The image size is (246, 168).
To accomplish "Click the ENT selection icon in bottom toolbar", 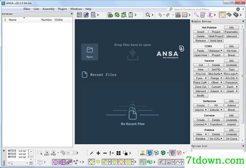I will click(x=47, y=153).
